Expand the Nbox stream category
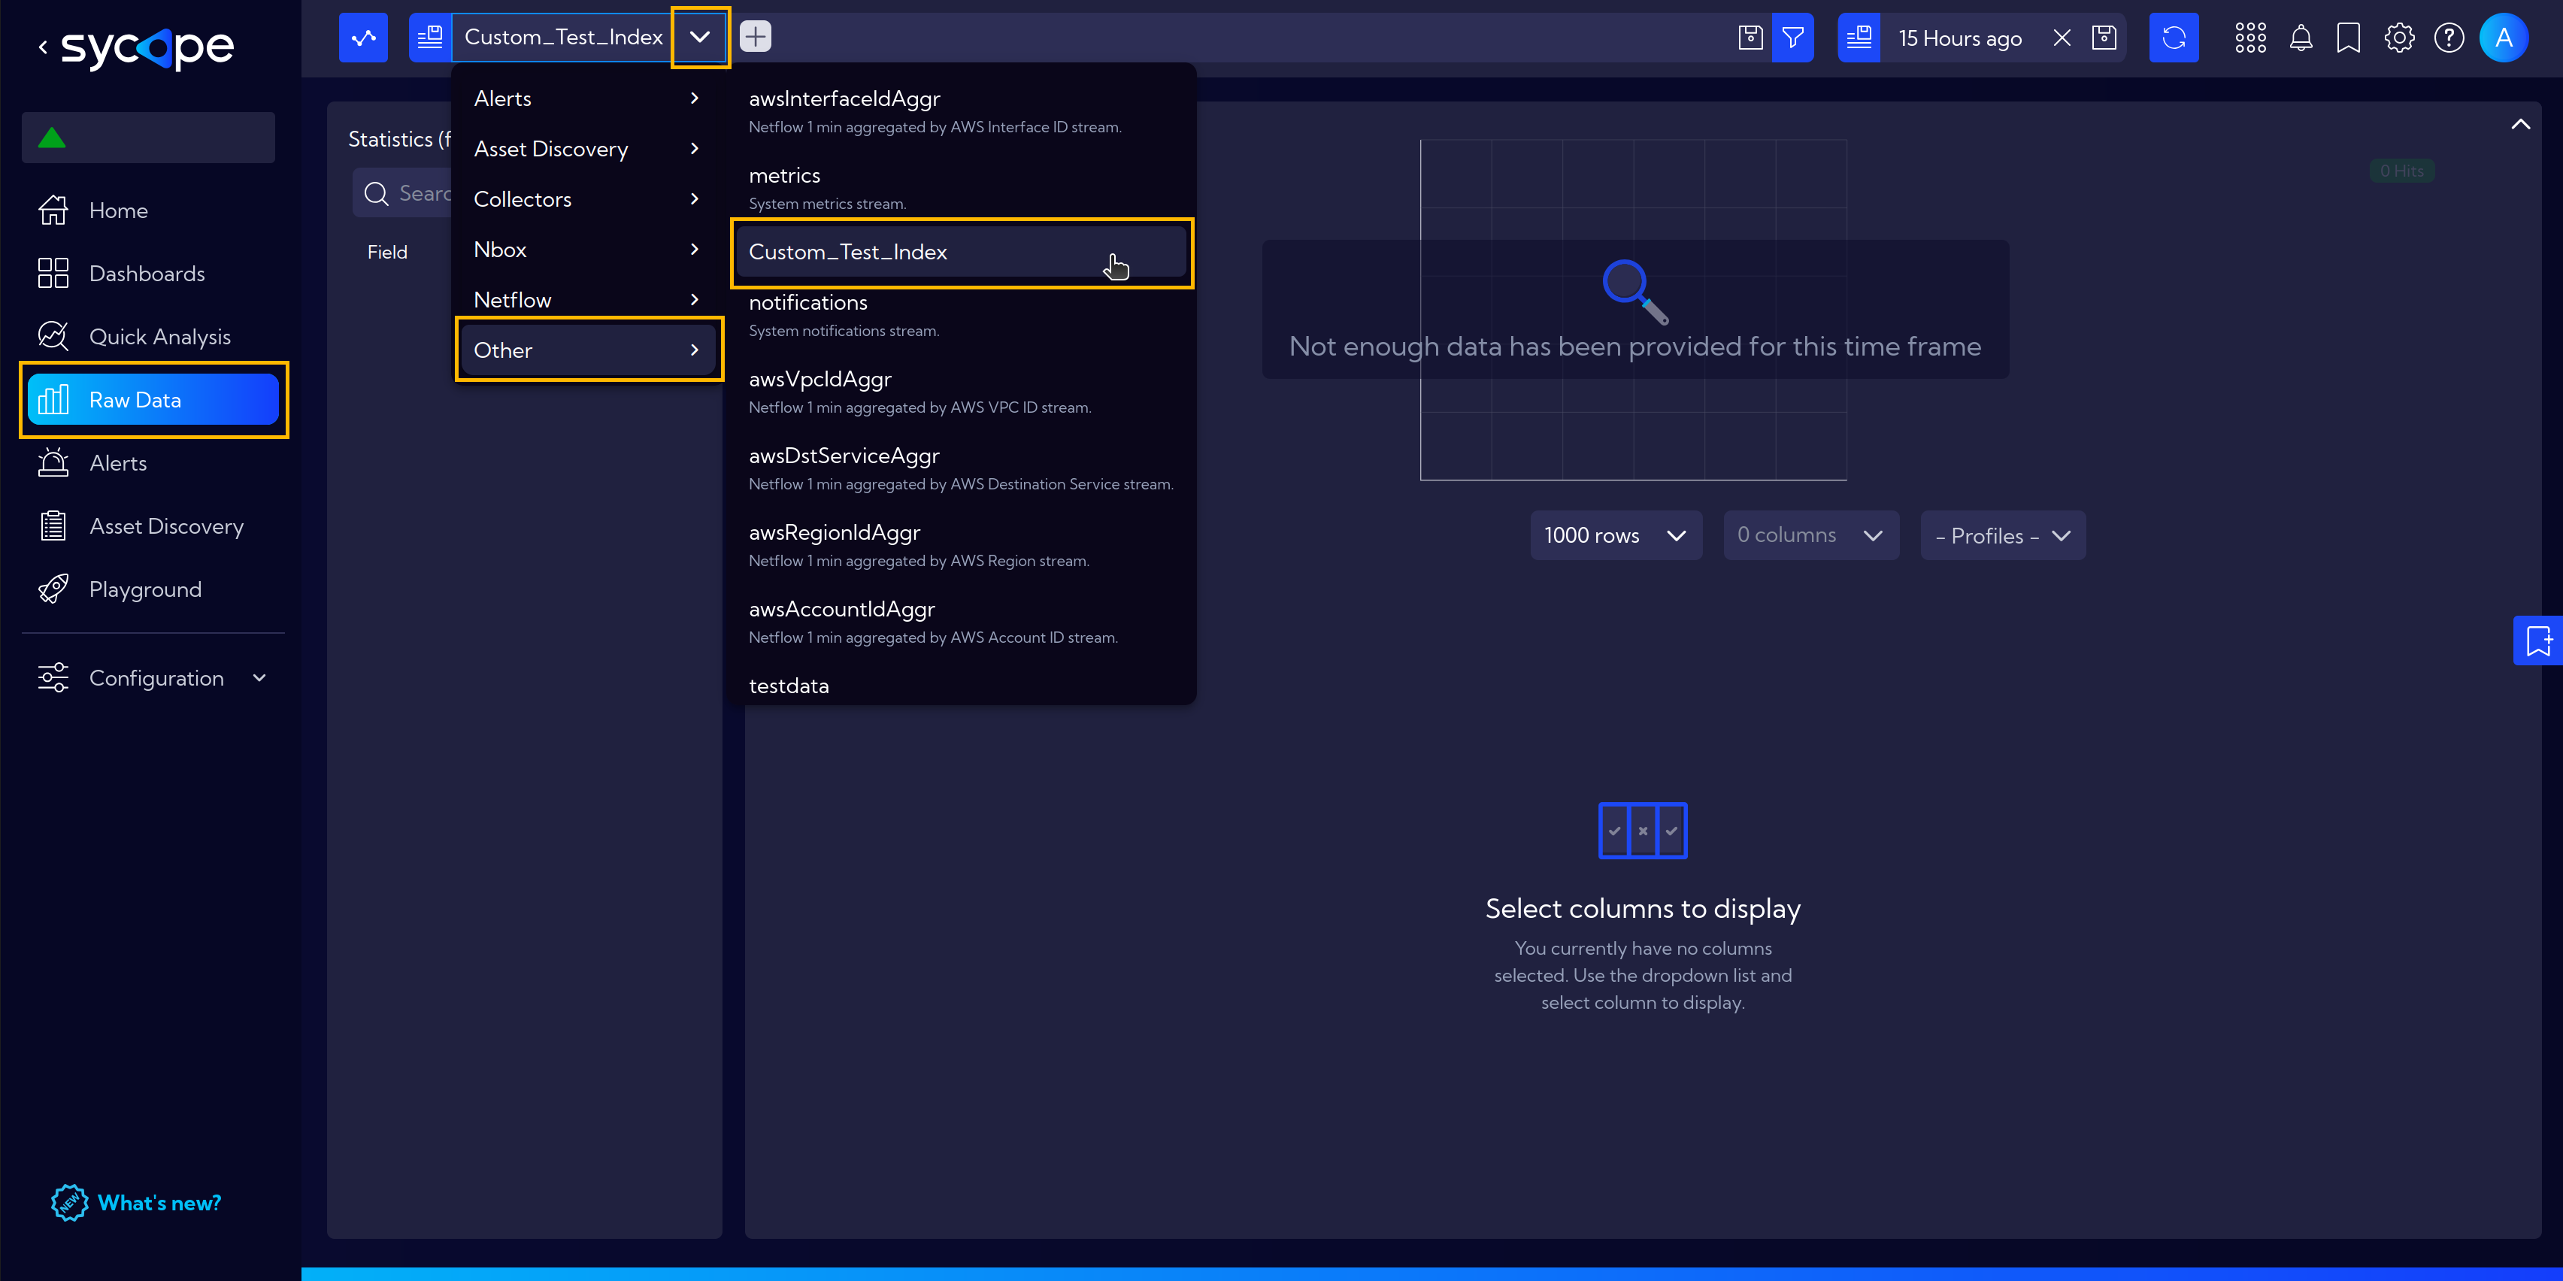This screenshot has width=2563, height=1281. [x=587, y=250]
